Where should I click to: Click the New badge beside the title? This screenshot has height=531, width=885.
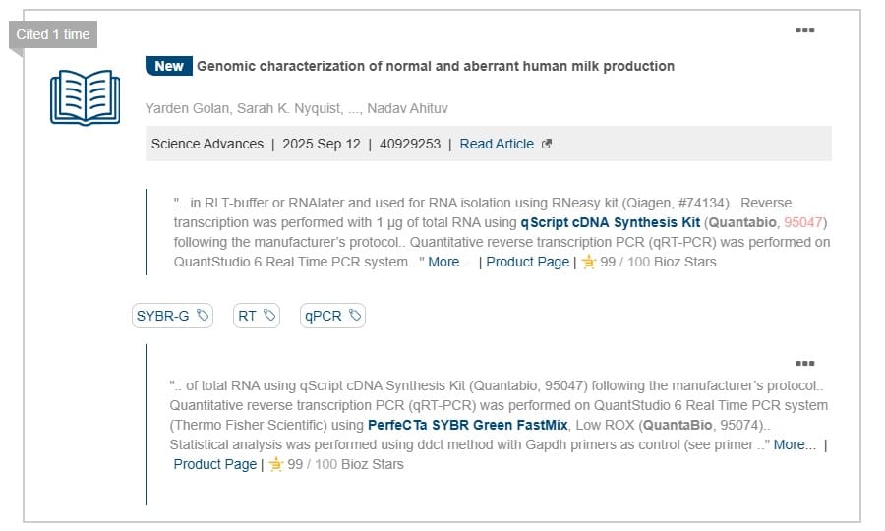[x=169, y=66]
